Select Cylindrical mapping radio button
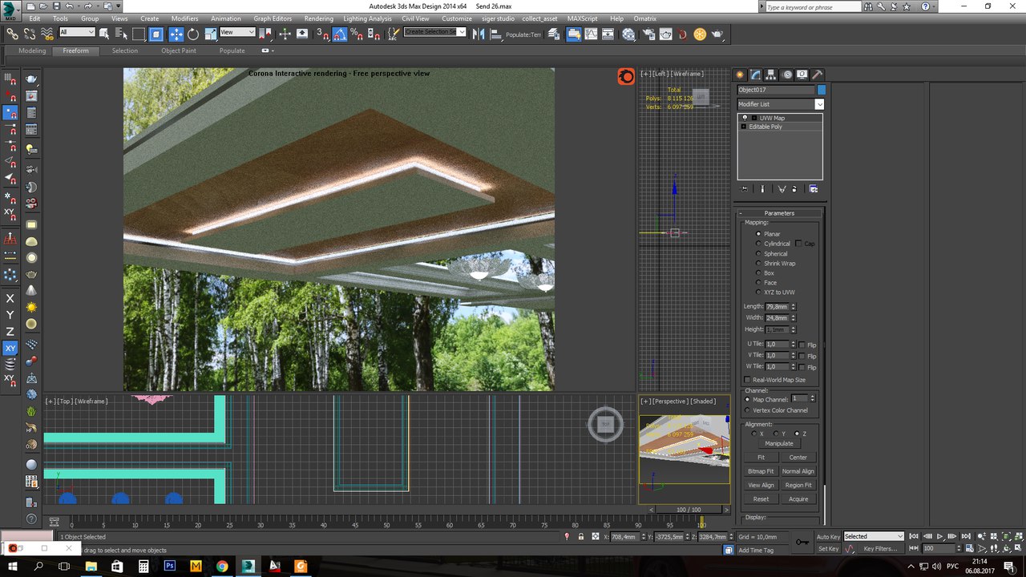 (x=759, y=244)
